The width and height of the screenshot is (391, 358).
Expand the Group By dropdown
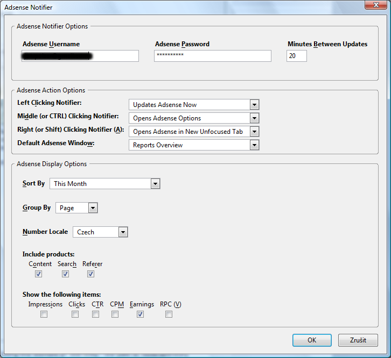[x=76, y=207]
